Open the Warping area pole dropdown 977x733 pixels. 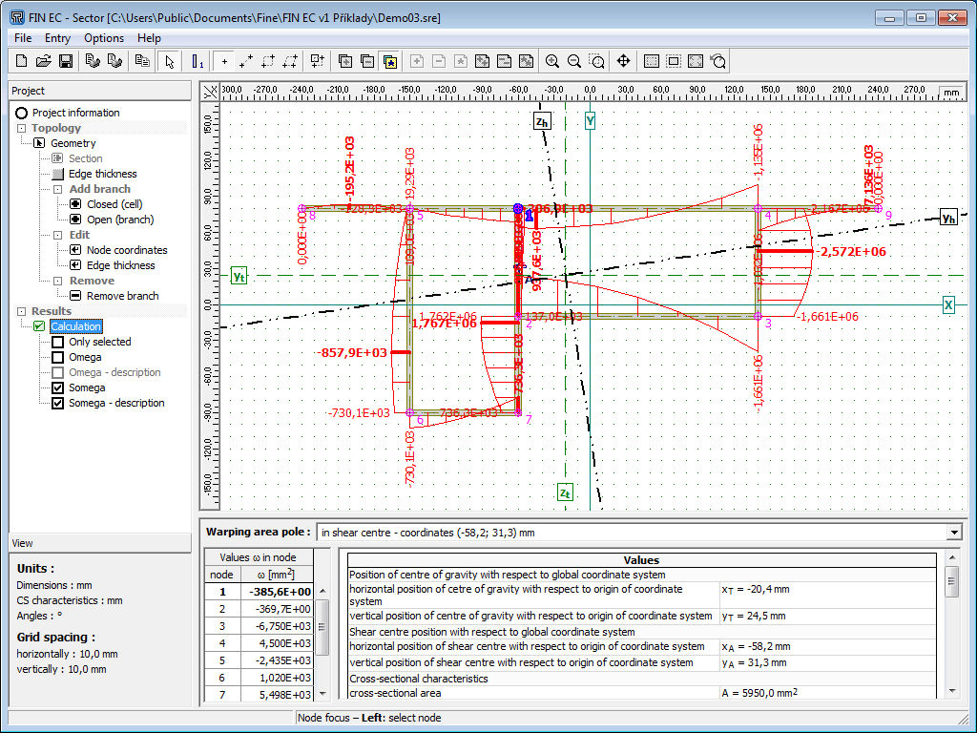pyautogui.click(x=953, y=532)
